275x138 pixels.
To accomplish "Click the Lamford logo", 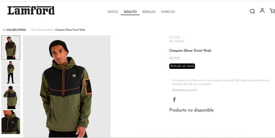I will click(31, 10).
